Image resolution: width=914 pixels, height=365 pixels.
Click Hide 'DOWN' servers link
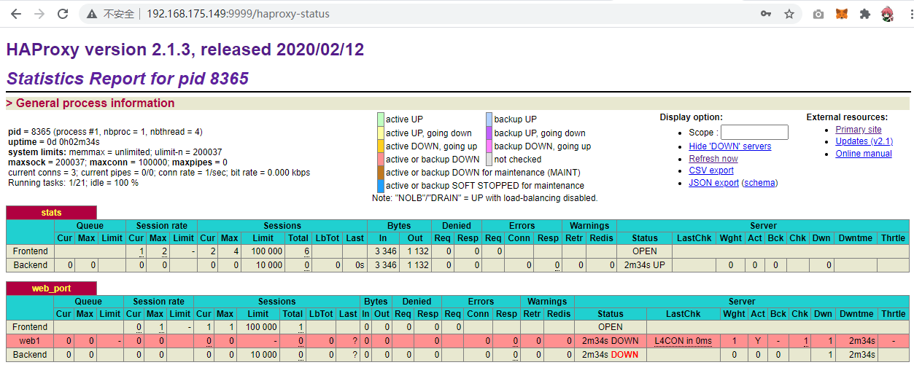(x=729, y=146)
